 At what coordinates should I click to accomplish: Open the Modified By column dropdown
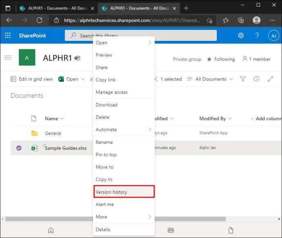pyautogui.click(x=230, y=118)
